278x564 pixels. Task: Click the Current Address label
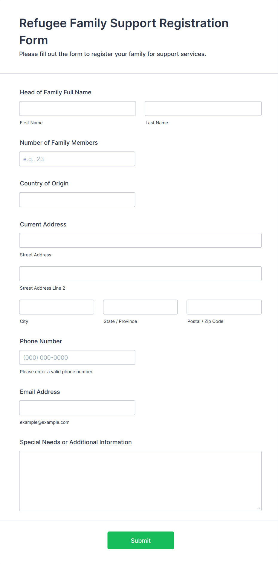click(43, 224)
